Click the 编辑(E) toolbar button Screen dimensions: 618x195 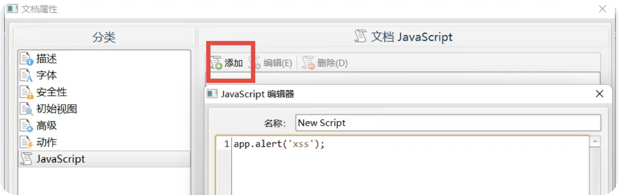[x=270, y=63]
